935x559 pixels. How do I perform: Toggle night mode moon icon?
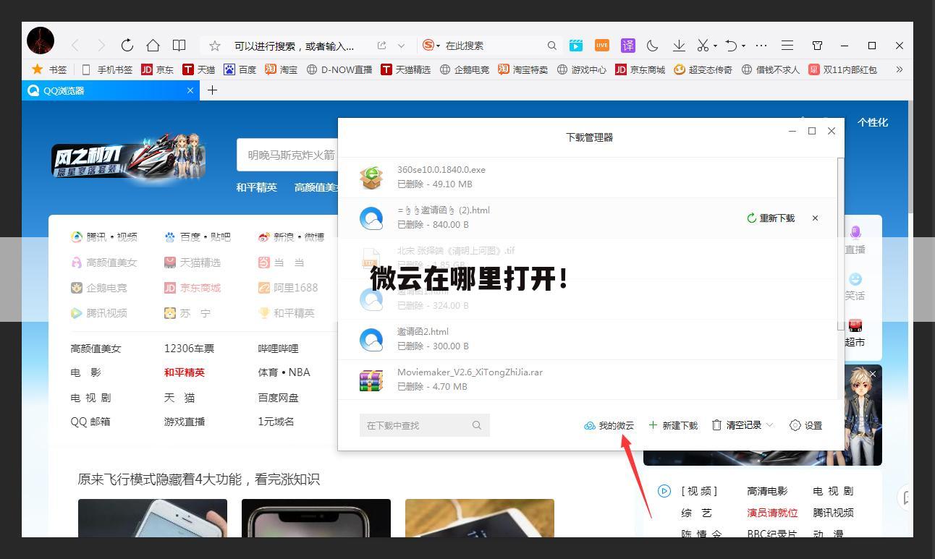click(653, 46)
